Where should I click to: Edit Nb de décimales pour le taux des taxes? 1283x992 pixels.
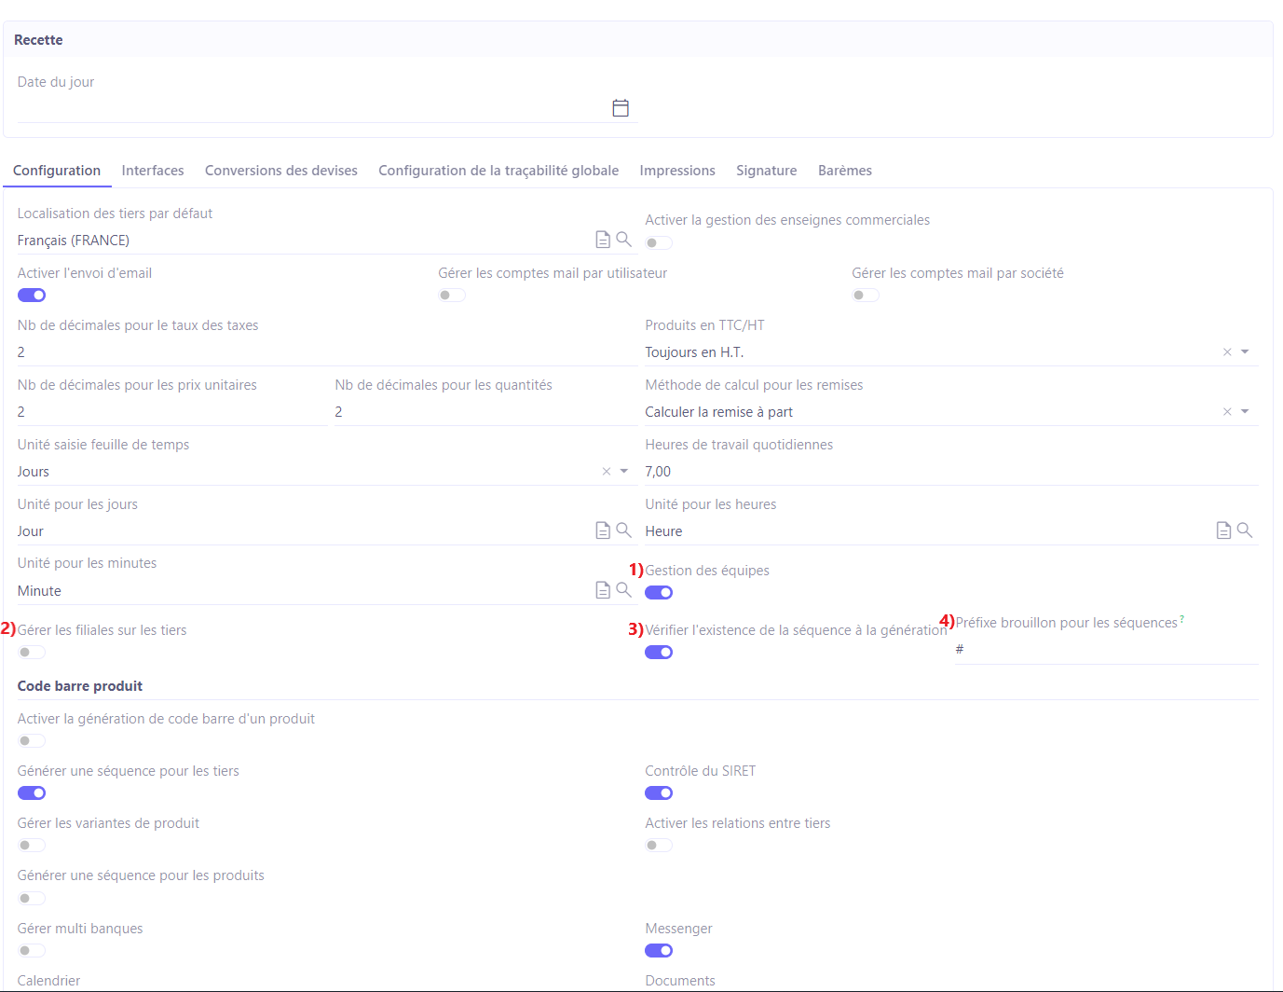point(328,352)
